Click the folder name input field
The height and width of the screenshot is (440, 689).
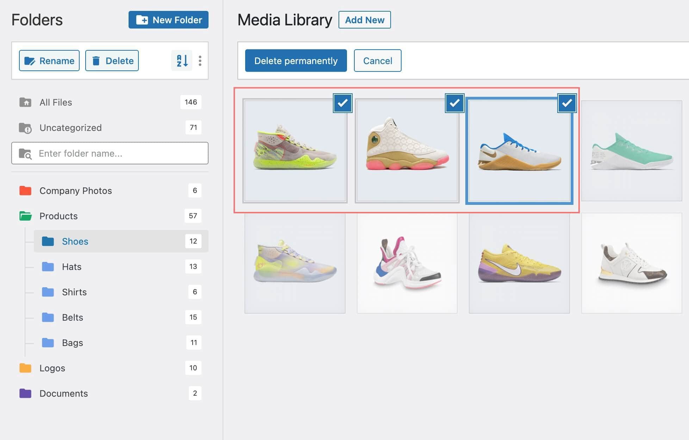110,153
